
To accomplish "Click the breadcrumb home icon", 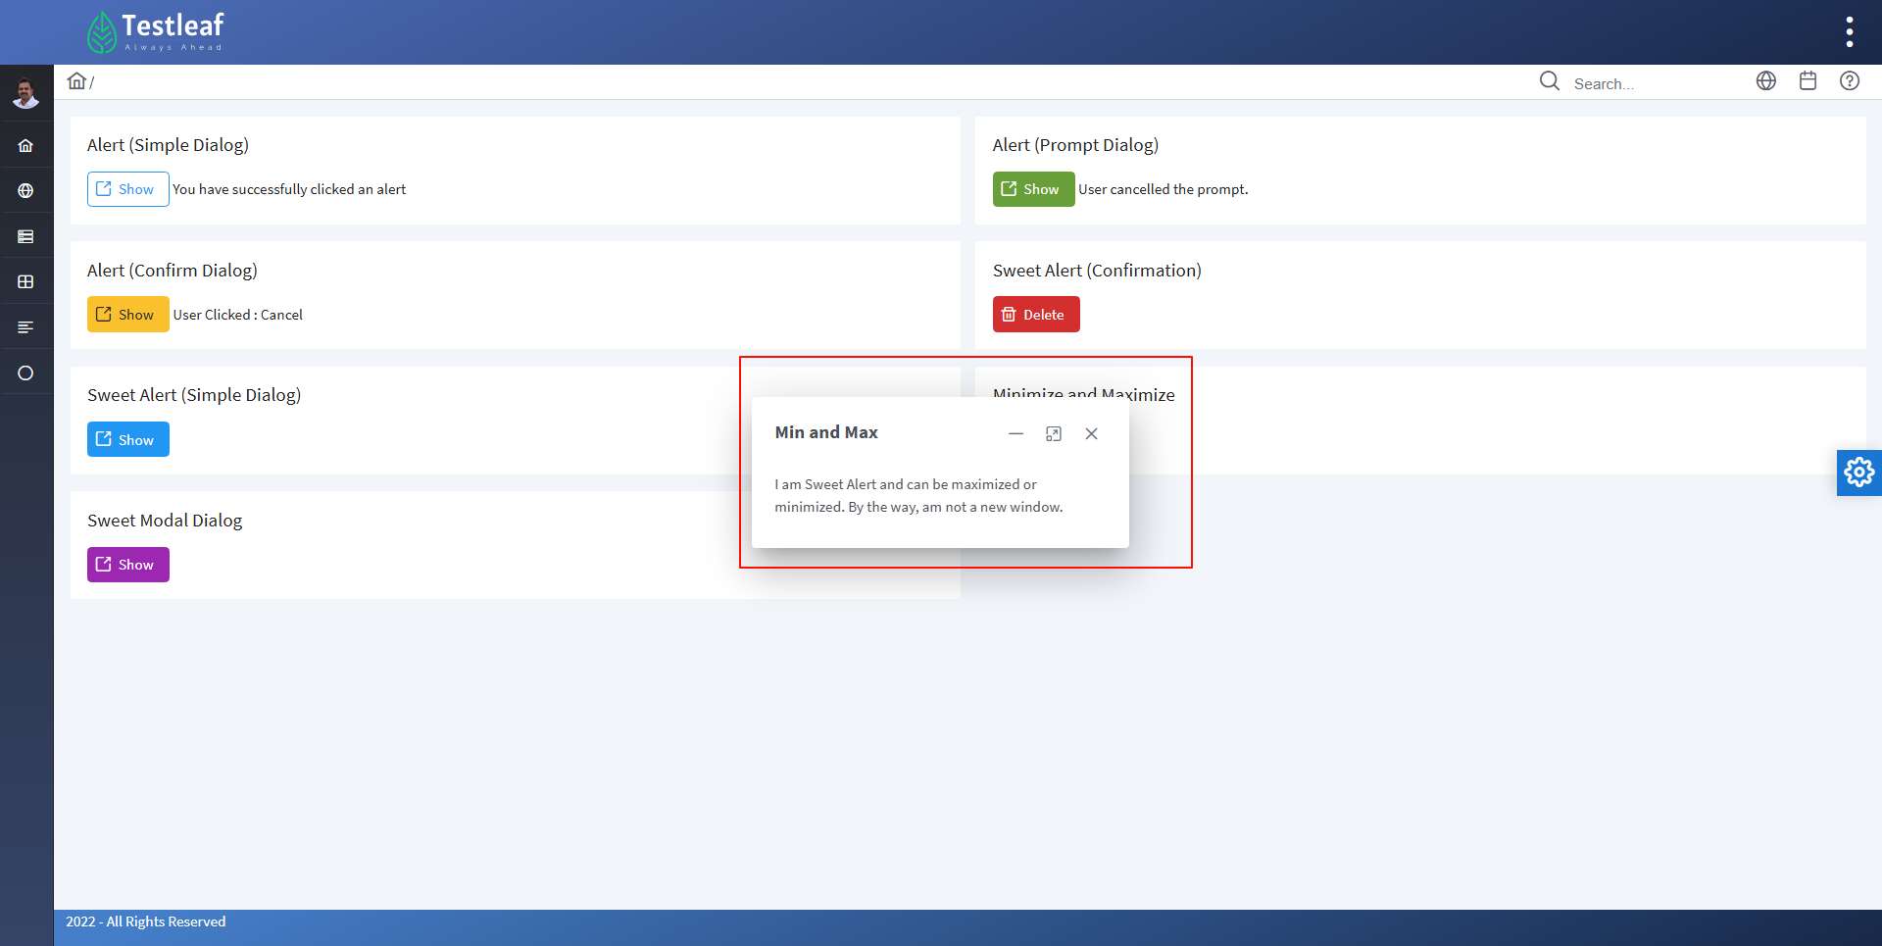I will (76, 81).
